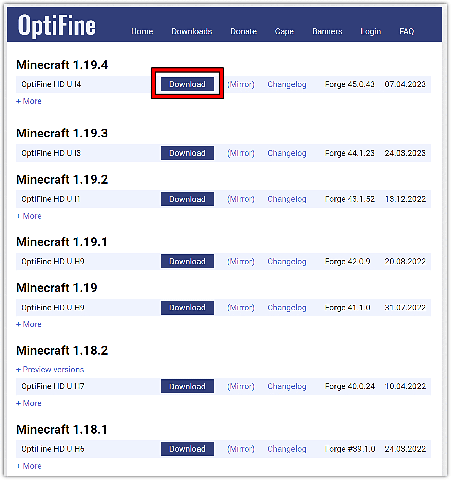
Task: View the Changelog for Minecraft 1.19.3
Action: pyautogui.click(x=287, y=153)
